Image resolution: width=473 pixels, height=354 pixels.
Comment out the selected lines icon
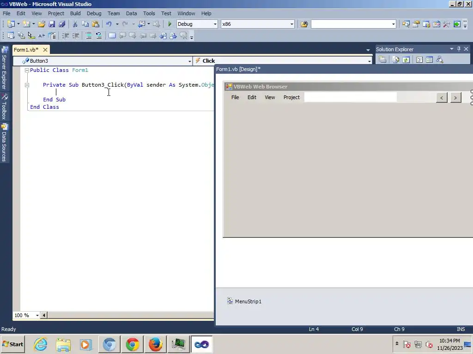click(x=89, y=36)
